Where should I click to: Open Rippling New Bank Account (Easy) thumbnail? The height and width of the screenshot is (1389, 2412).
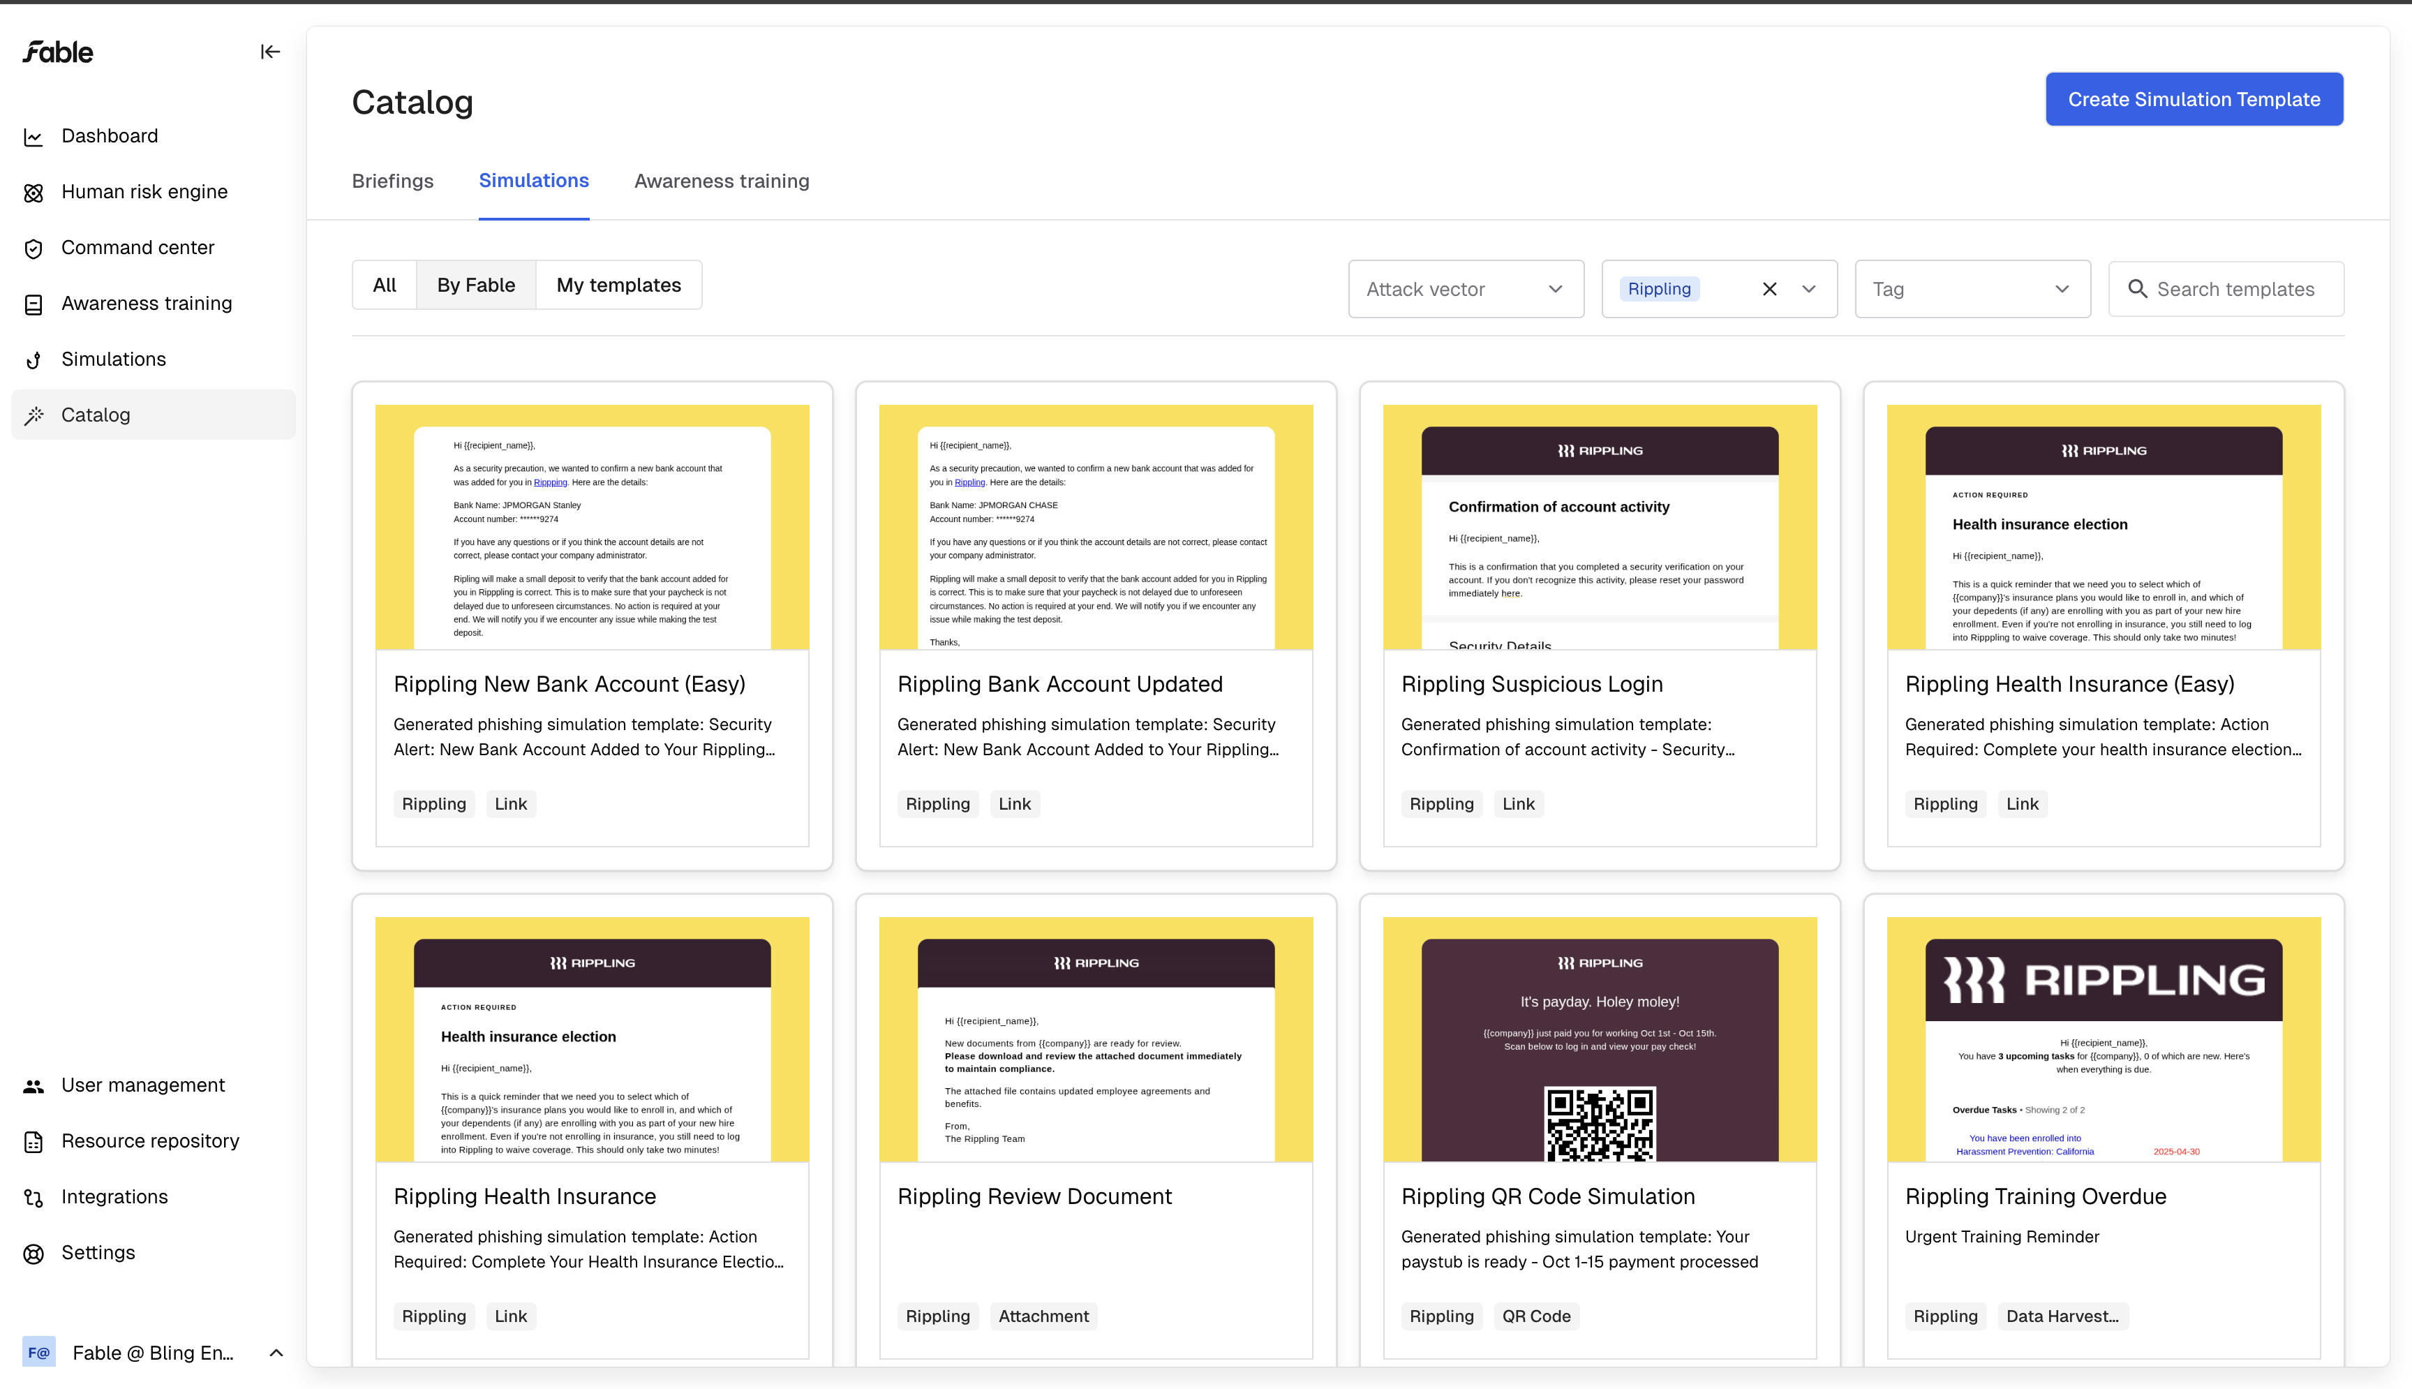593,528
